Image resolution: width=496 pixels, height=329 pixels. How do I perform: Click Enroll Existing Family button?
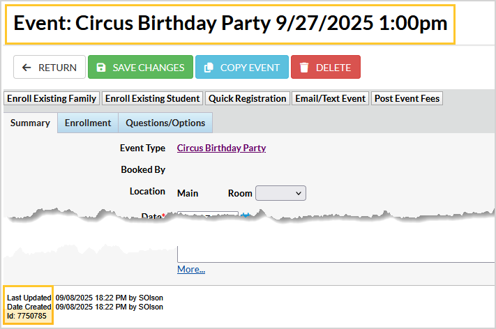point(52,98)
